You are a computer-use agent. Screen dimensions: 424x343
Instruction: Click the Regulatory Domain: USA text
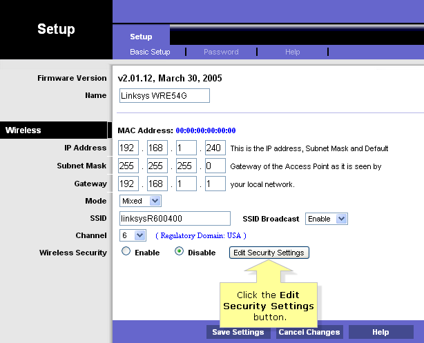point(201,235)
